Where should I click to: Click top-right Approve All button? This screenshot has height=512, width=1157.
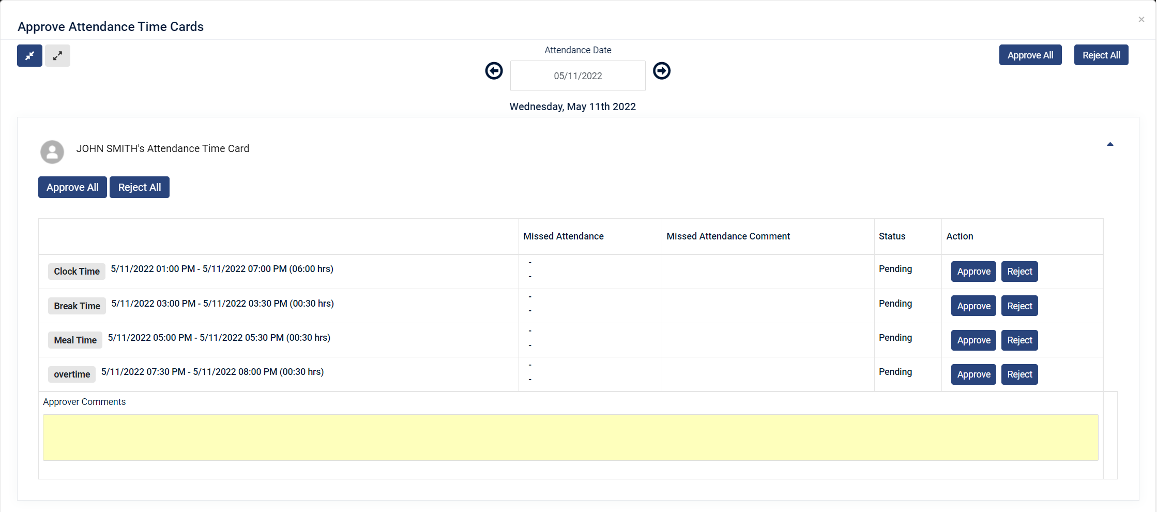tap(1030, 55)
